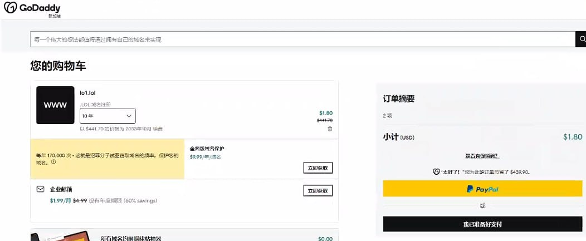
Task: Click the 所有域名均附赠建站神器 item
Action: point(130,238)
